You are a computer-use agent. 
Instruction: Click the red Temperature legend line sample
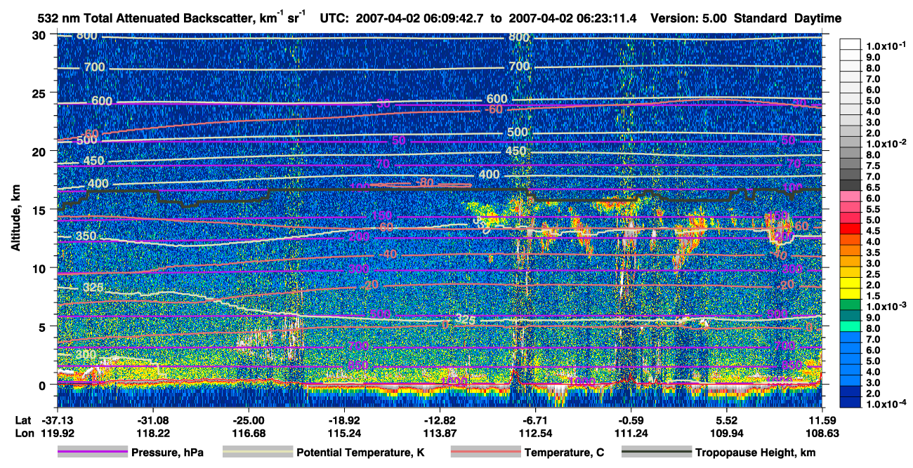coord(485,453)
